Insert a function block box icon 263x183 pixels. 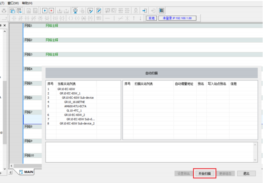click(99, 18)
